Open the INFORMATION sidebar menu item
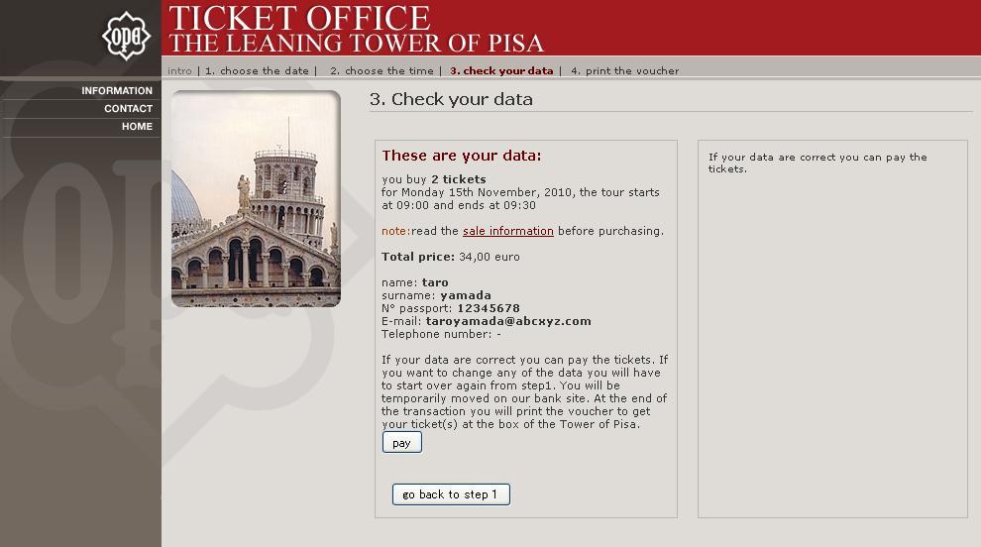 [117, 91]
